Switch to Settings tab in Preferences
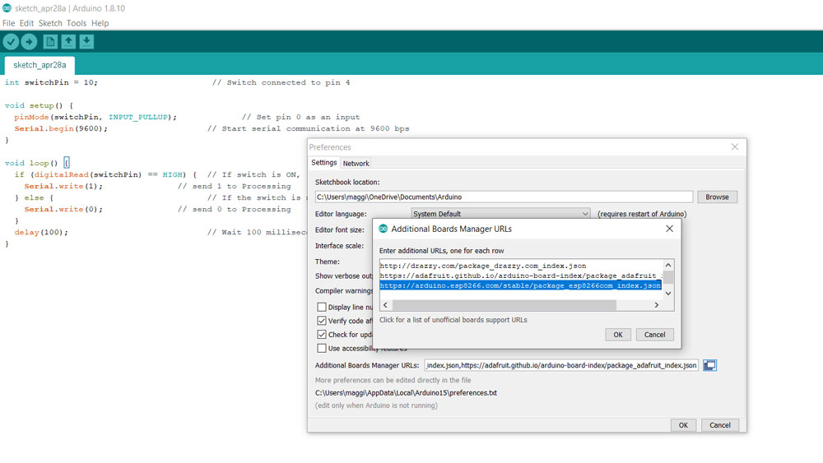This screenshot has height=463, width=823. point(323,163)
